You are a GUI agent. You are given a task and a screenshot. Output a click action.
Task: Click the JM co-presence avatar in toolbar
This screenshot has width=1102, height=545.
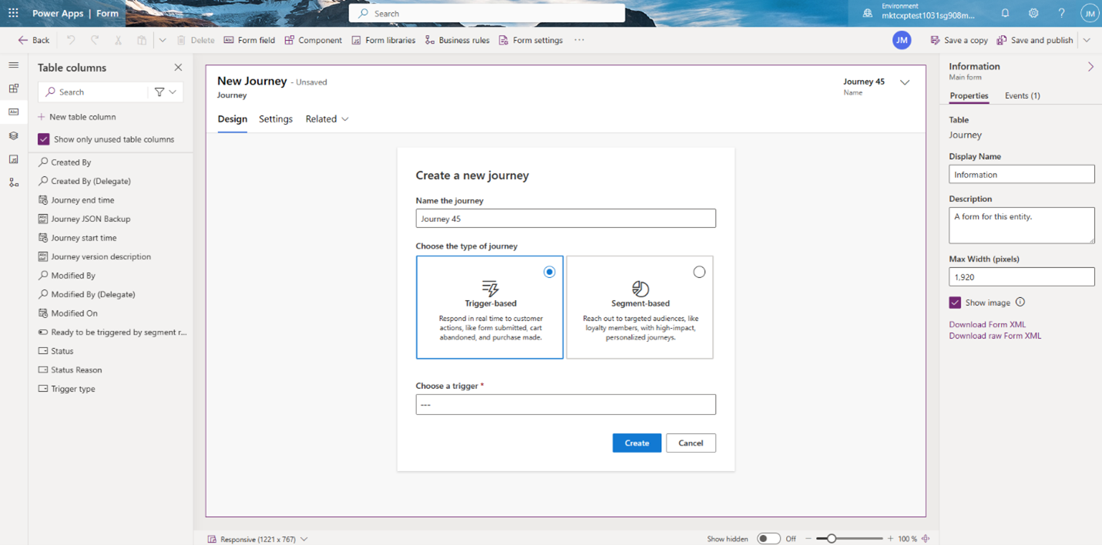(902, 40)
